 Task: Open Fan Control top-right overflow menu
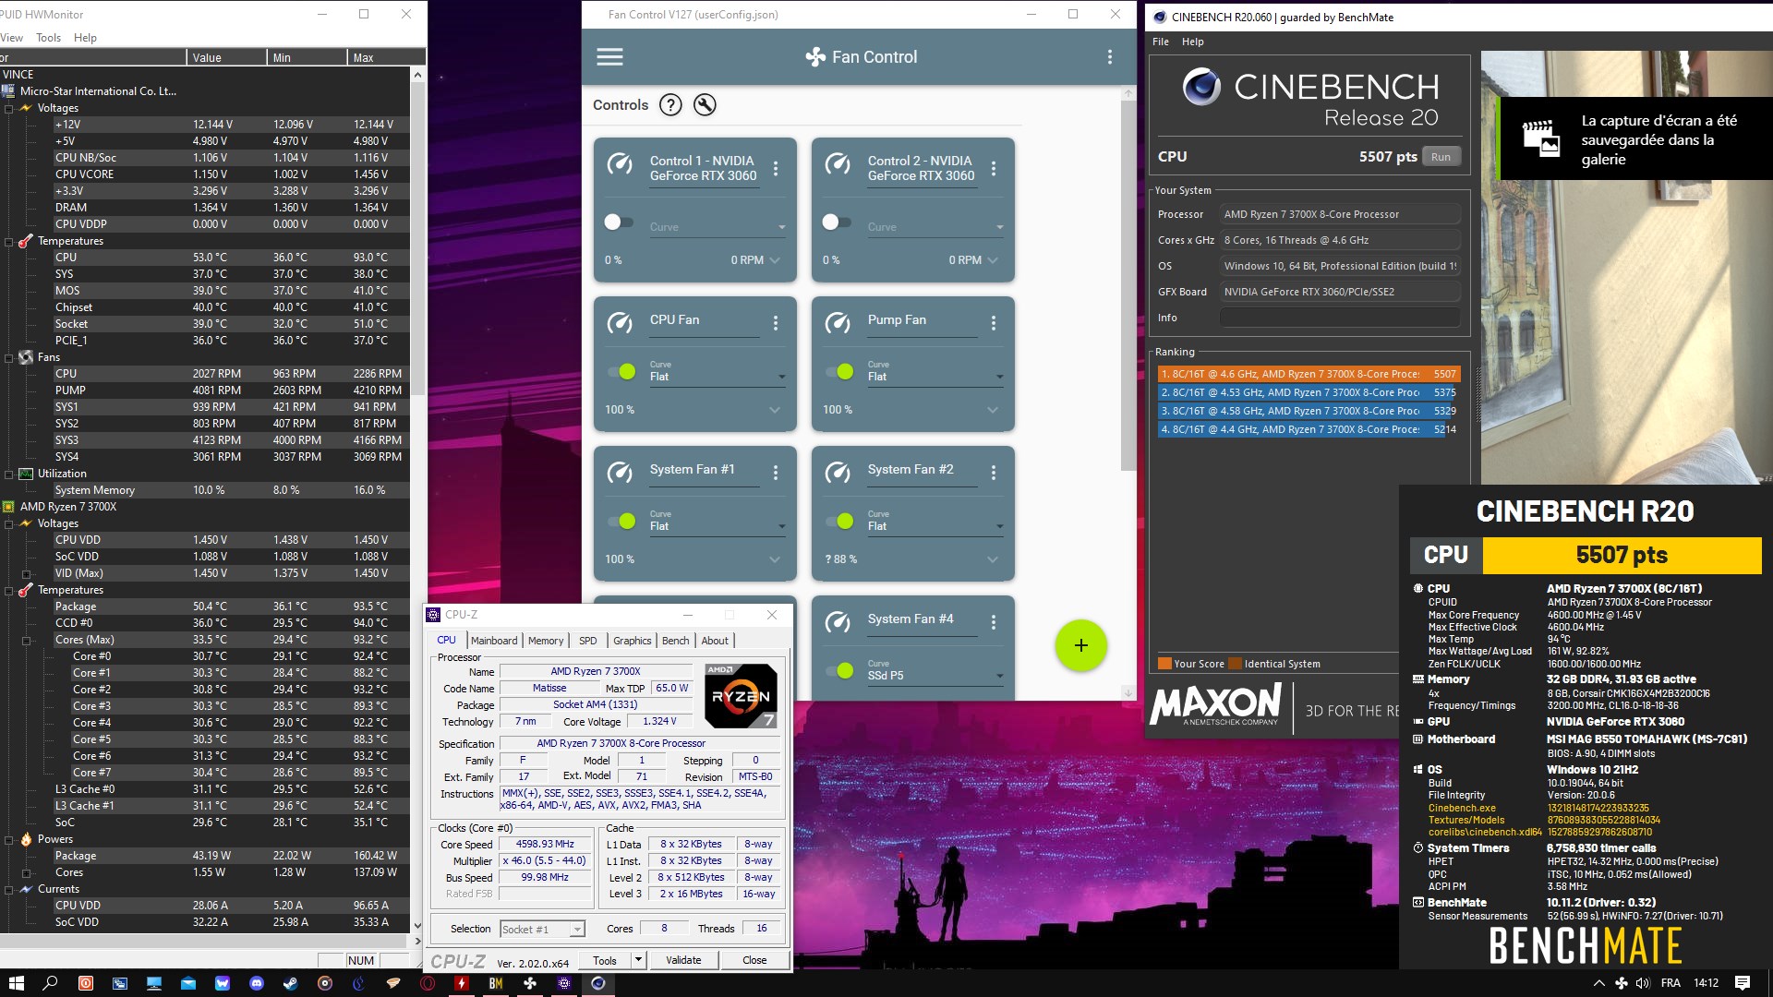click(x=1109, y=57)
